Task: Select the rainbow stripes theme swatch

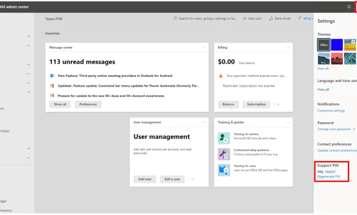Action: (350, 45)
